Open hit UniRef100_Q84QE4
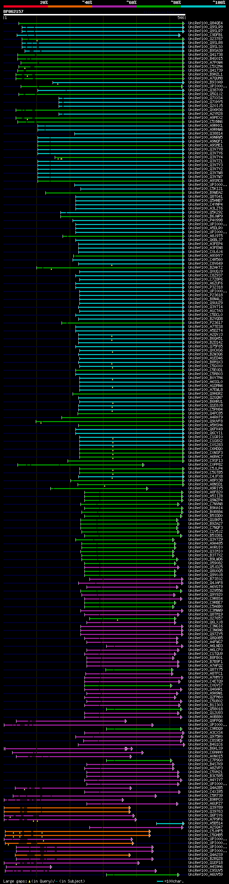 pyautogui.click(x=205, y=23)
